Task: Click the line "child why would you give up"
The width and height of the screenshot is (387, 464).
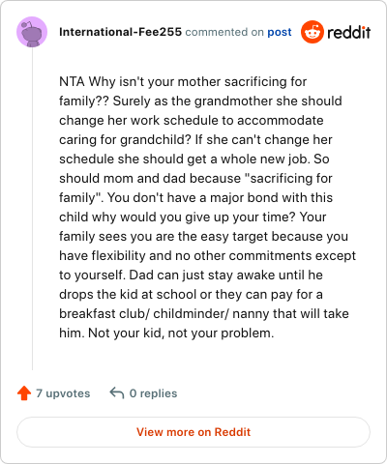Action: (193, 217)
